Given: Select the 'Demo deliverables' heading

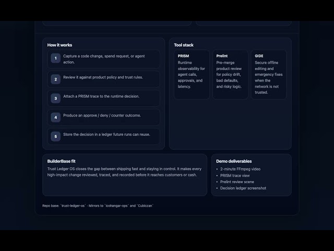Looking at the screenshot, I should (234, 161).
